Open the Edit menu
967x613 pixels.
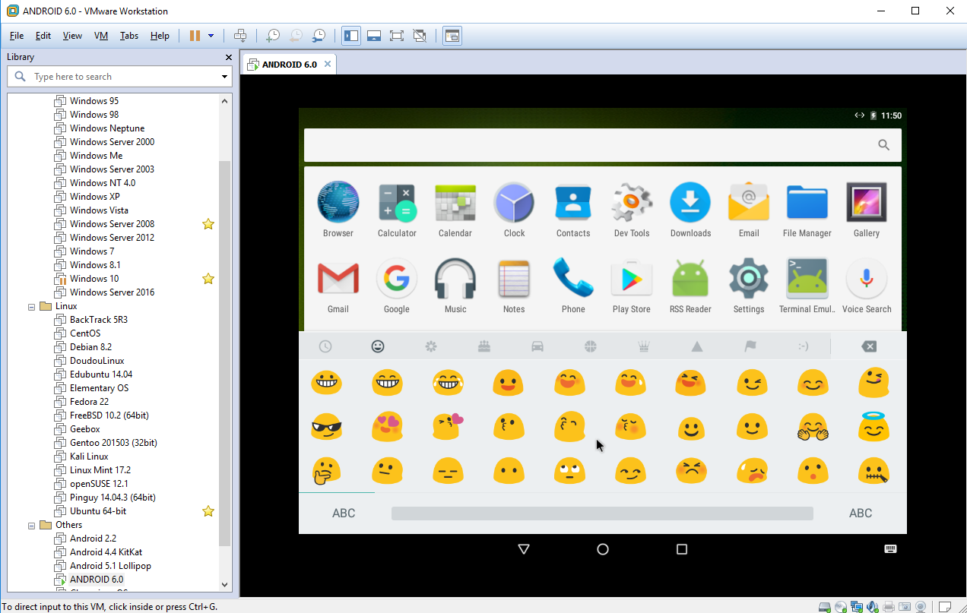43,36
